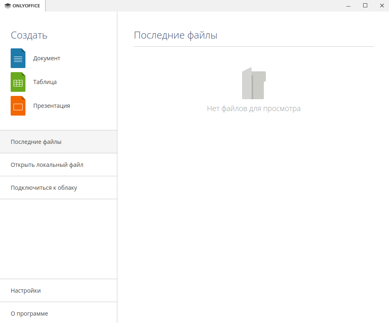The width and height of the screenshot is (389, 323).
Task: Create a new Презентация via its label
Action: (52, 106)
